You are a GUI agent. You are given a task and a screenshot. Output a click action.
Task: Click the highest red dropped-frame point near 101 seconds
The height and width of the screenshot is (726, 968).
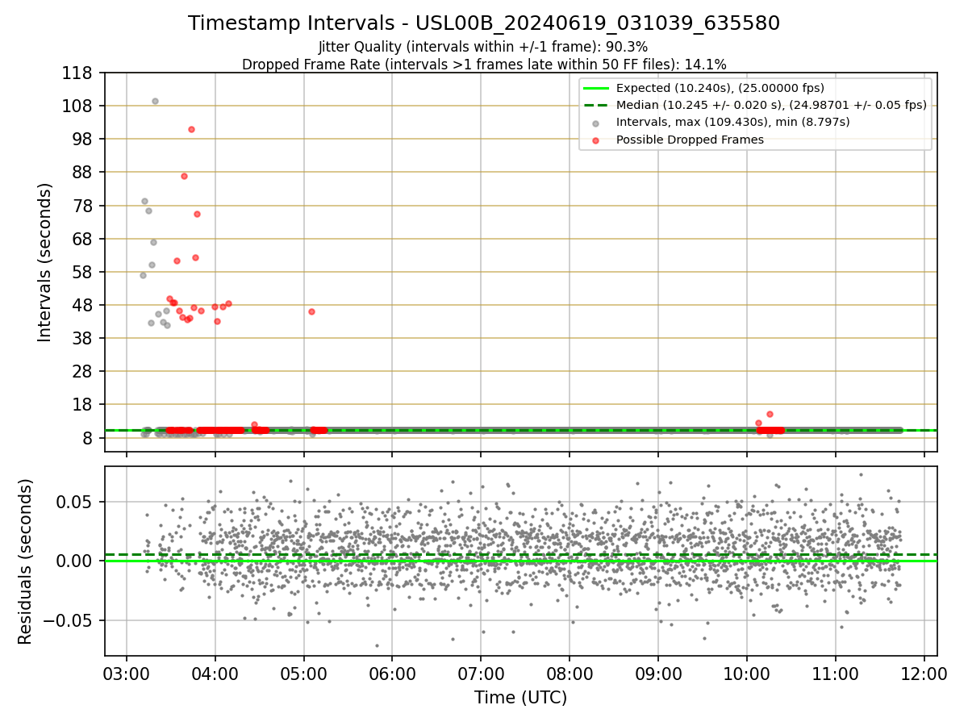click(191, 129)
